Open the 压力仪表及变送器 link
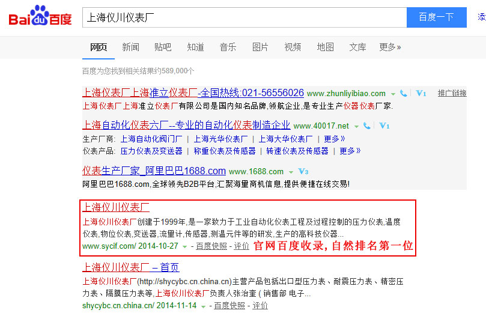This screenshot has width=486, height=316. click(151, 151)
